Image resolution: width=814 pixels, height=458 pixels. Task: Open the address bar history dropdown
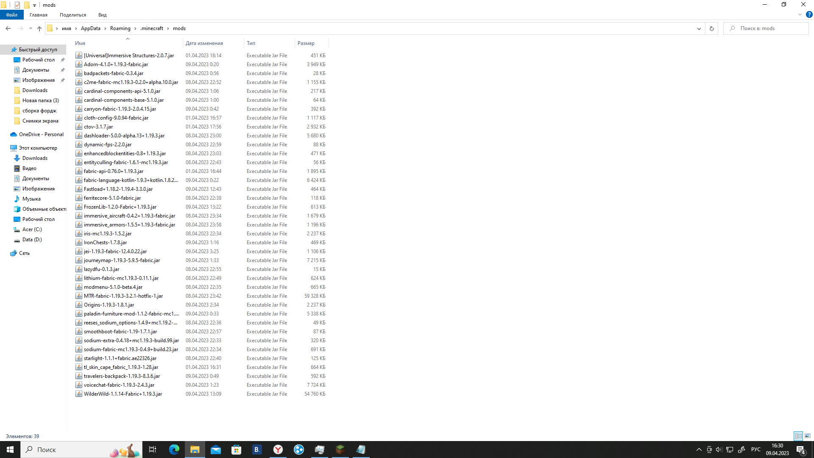699,28
